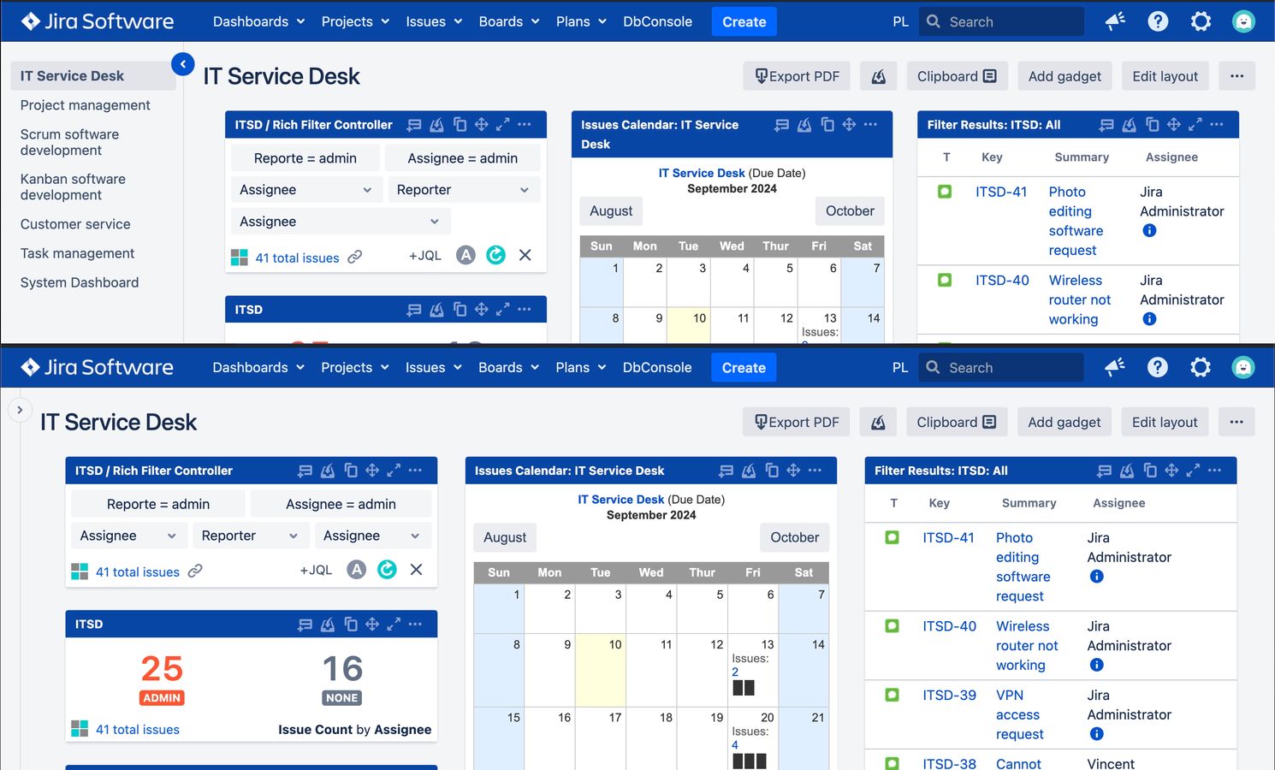The height and width of the screenshot is (770, 1275).
Task: Open the help question-mark icon in the upper view
Action: pyautogui.click(x=1158, y=21)
